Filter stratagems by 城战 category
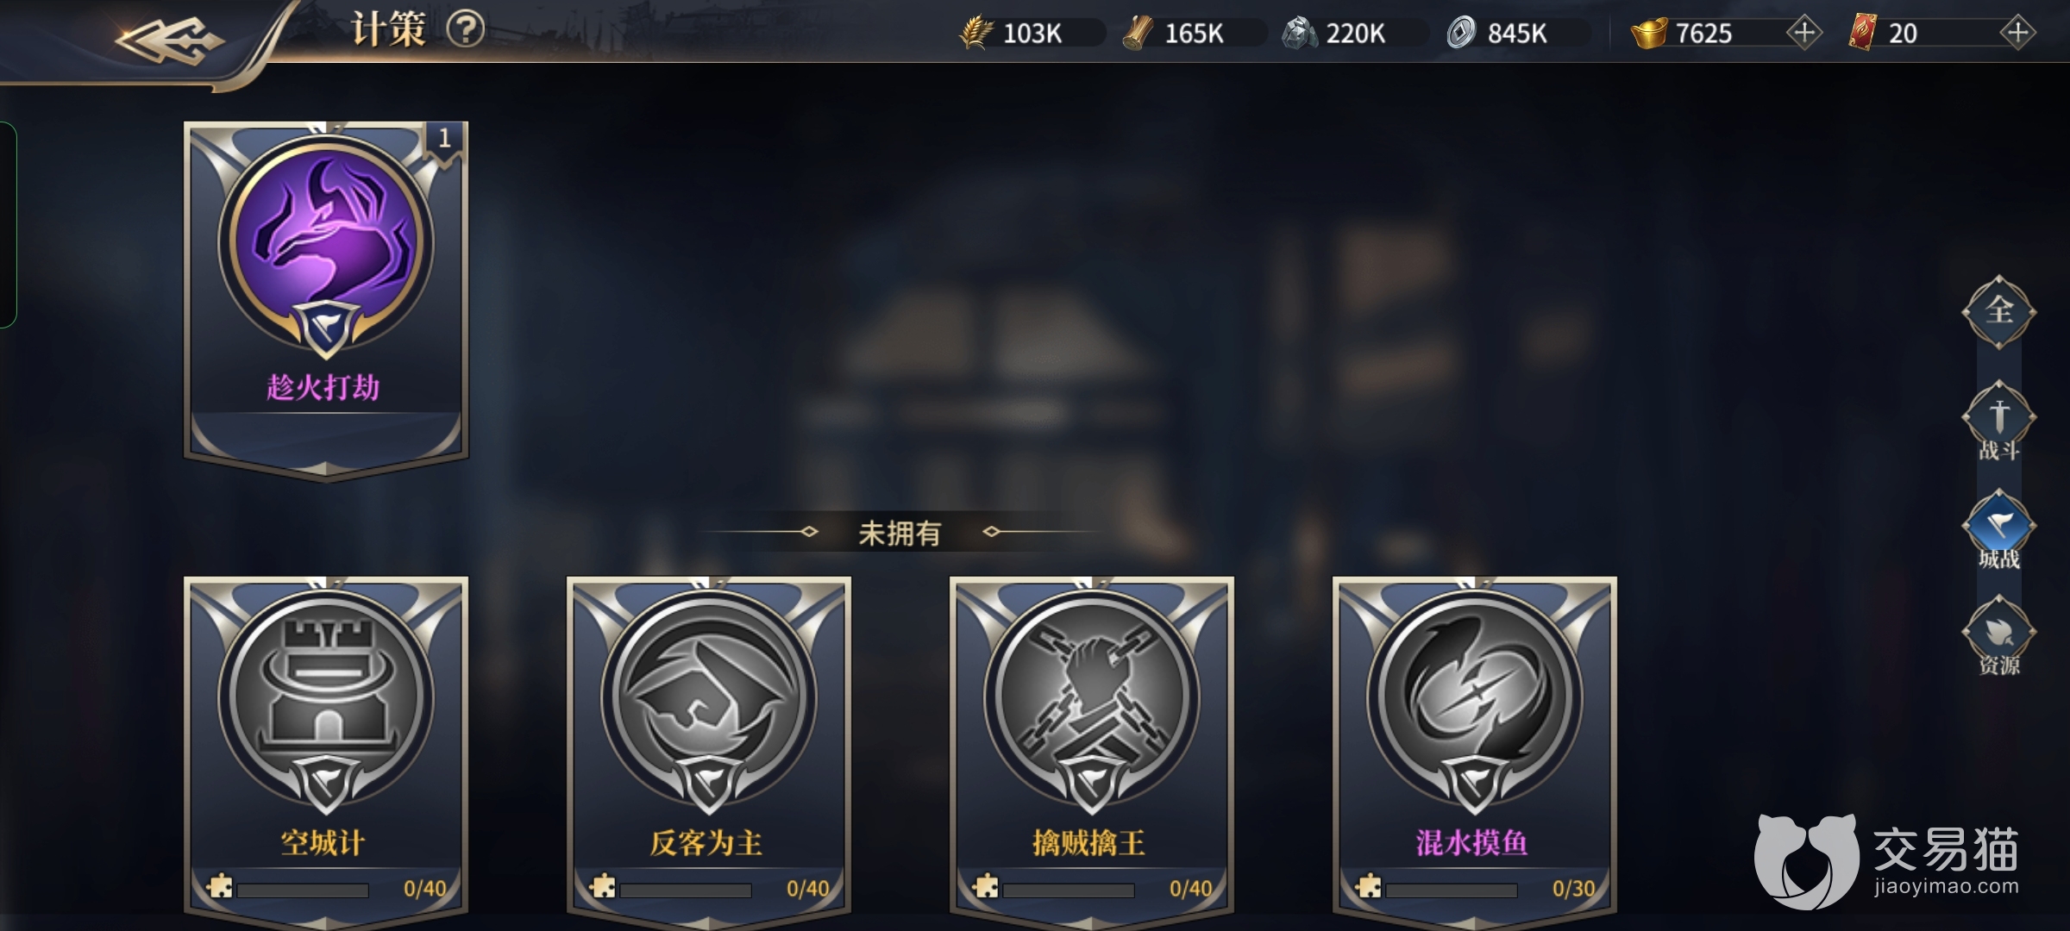 (1998, 529)
